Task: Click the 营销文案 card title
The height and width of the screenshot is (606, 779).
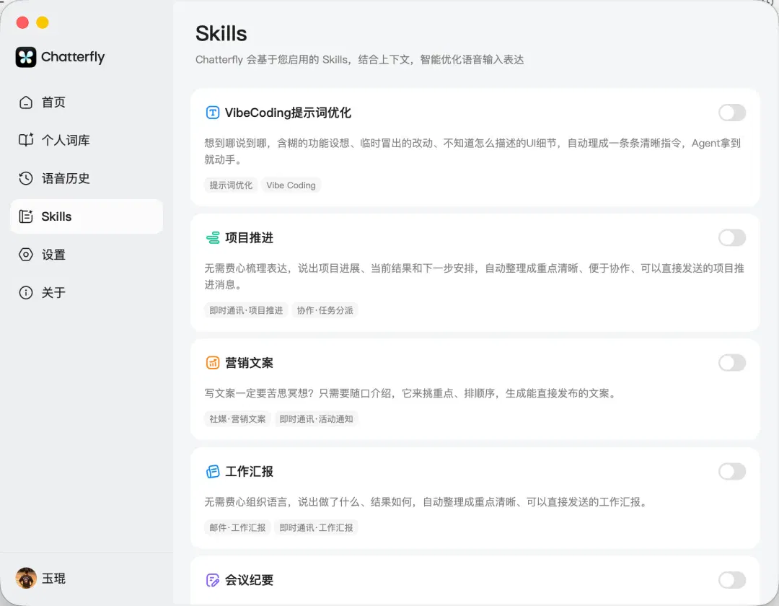Action: coord(250,363)
